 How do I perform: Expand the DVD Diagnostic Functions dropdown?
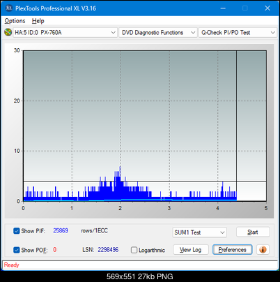coord(158,33)
